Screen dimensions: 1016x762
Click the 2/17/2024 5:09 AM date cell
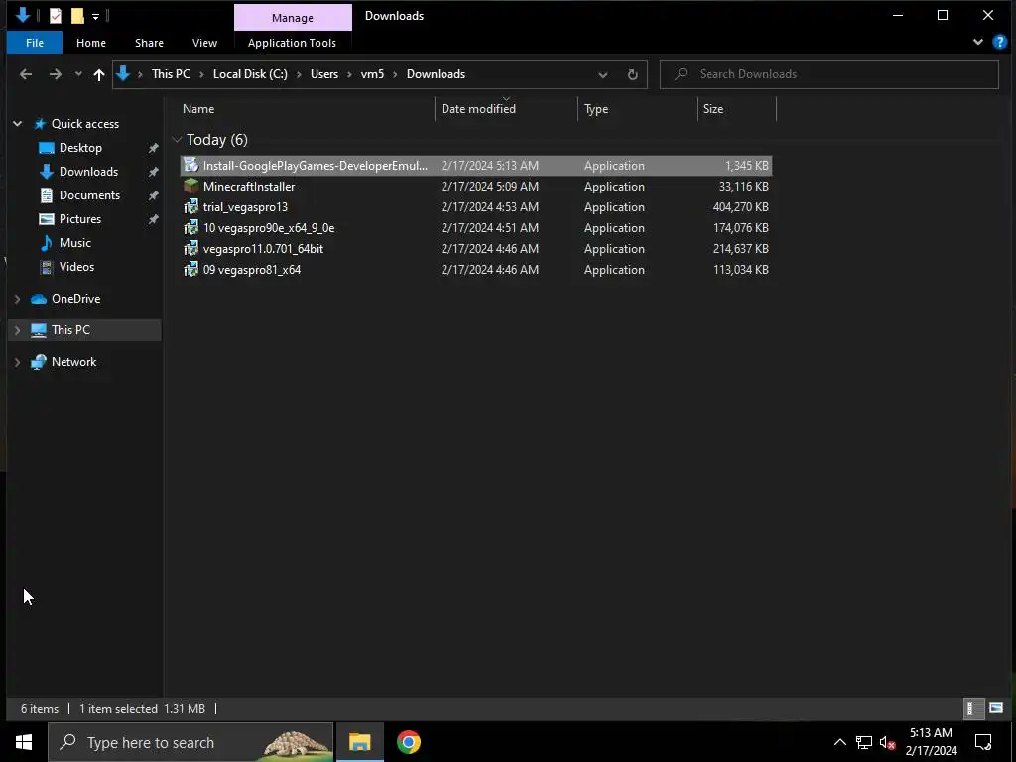(490, 186)
